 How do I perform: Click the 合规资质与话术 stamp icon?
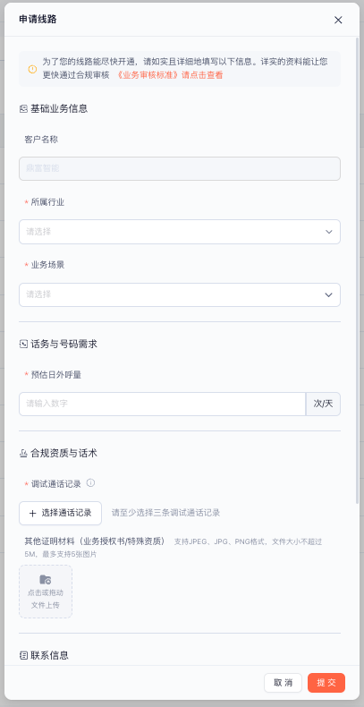(23, 454)
